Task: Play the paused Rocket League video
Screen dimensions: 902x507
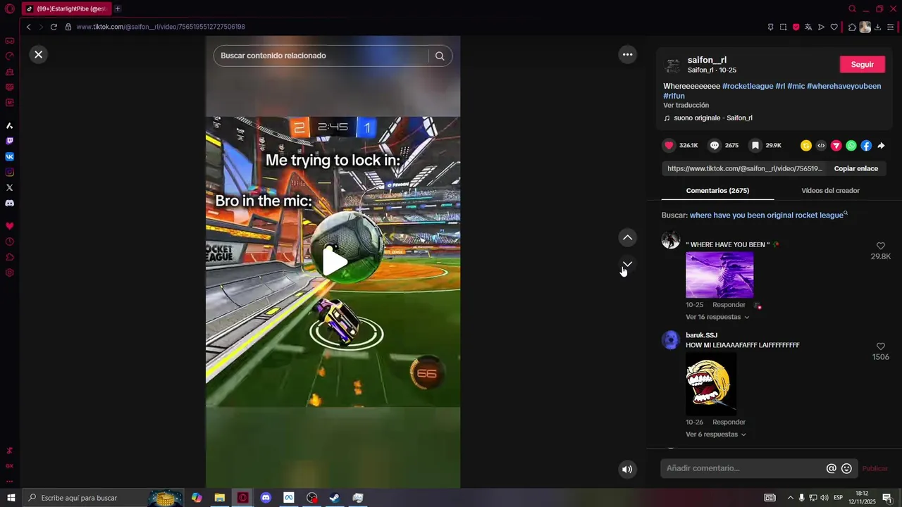Action: [x=335, y=261]
